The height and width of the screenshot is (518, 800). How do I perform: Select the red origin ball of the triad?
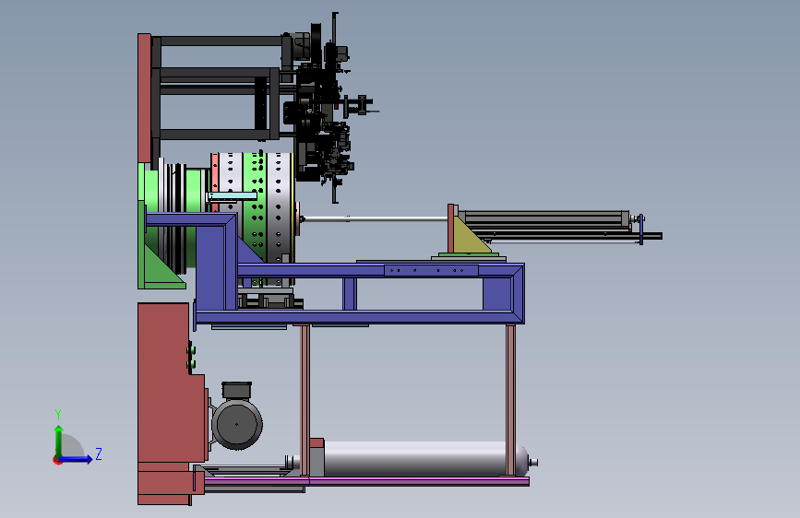57,460
